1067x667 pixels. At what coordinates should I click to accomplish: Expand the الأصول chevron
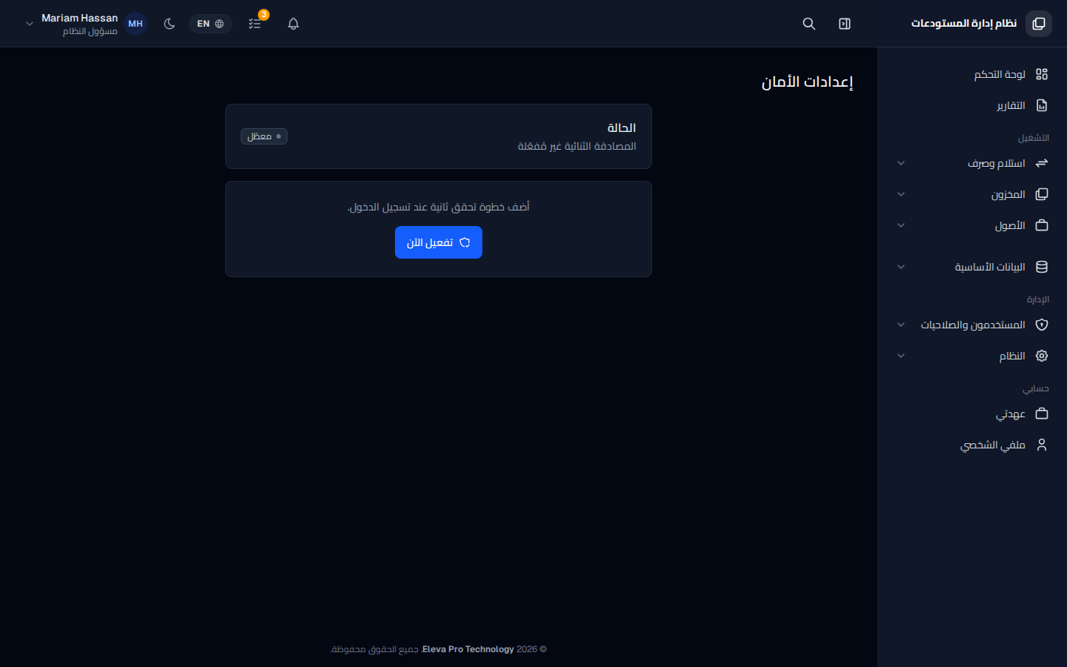click(x=901, y=225)
